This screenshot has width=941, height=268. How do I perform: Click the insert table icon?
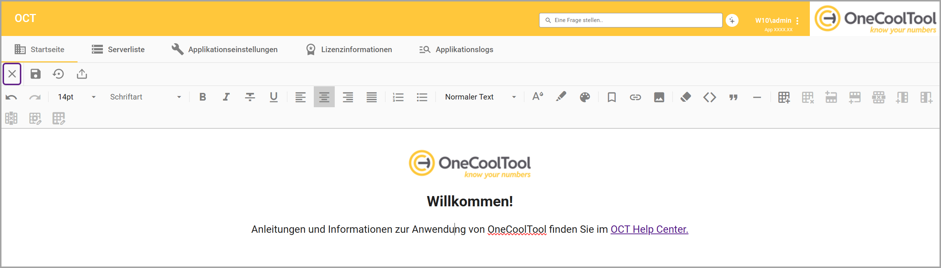pyautogui.click(x=783, y=97)
